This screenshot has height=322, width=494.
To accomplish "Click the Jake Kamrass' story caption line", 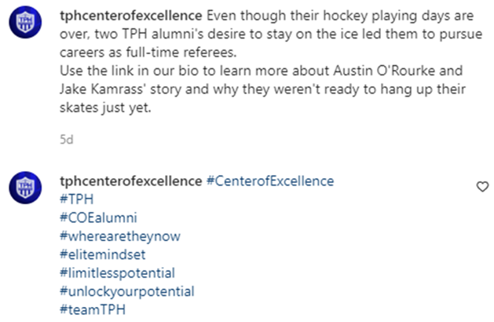I will click(263, 90).
